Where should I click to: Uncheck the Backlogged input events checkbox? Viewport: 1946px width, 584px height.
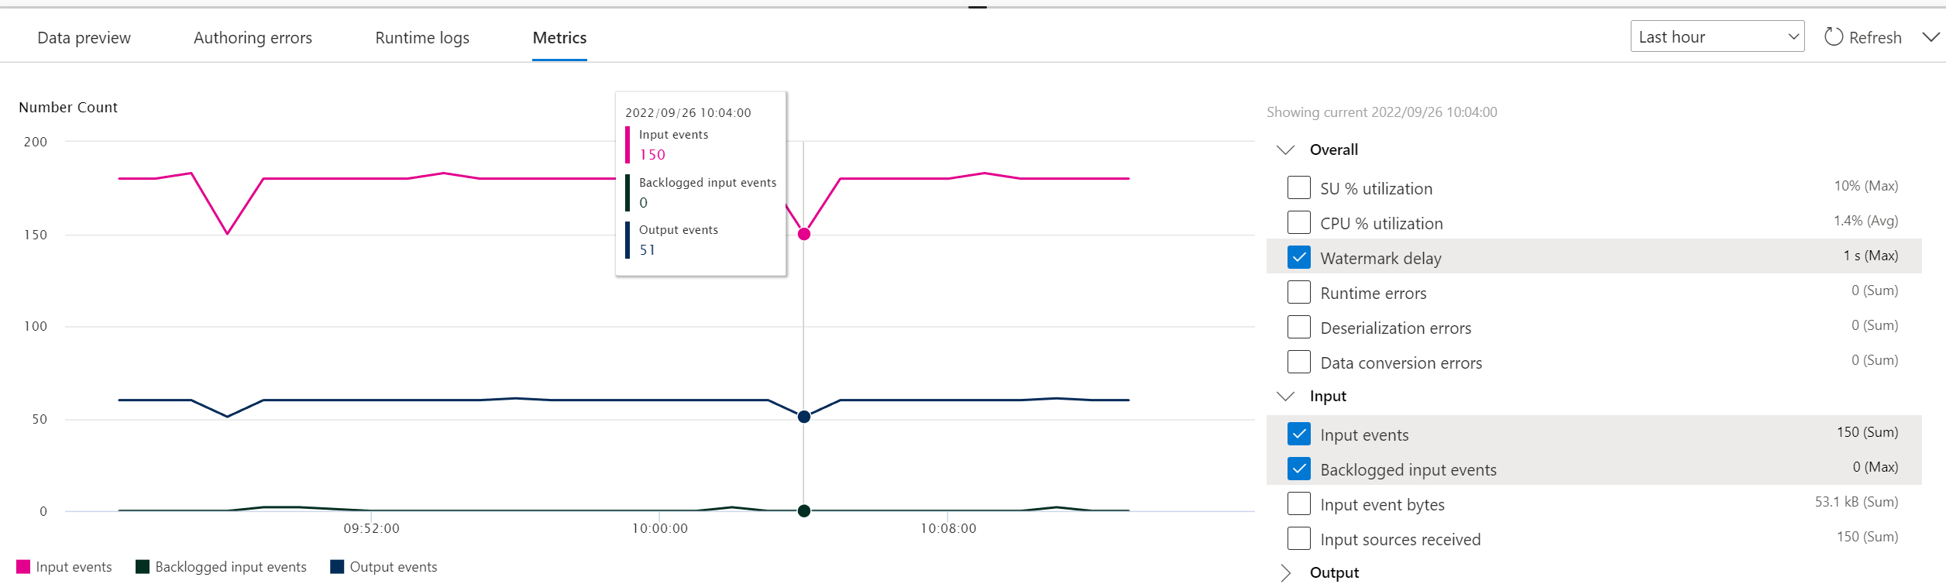coord(1299,469)
